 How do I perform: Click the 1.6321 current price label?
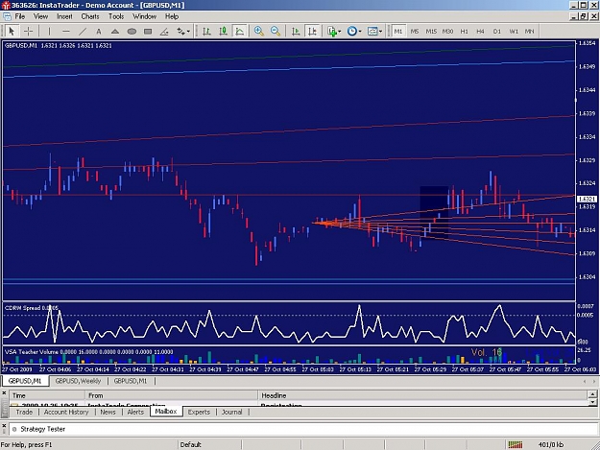coord(587,200)
